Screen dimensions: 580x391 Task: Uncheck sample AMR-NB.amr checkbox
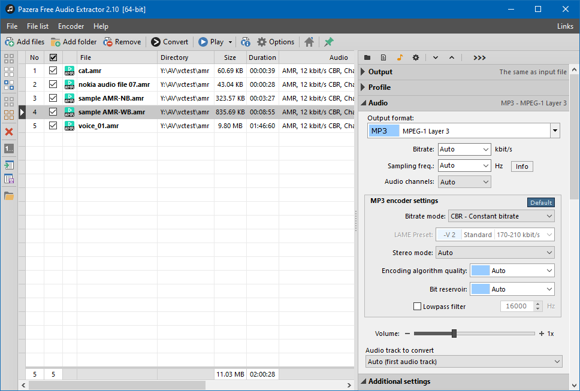[x=53, y=98]
